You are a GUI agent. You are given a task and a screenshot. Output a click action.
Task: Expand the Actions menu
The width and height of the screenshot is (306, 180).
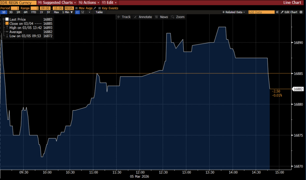(x=87, y=3)
